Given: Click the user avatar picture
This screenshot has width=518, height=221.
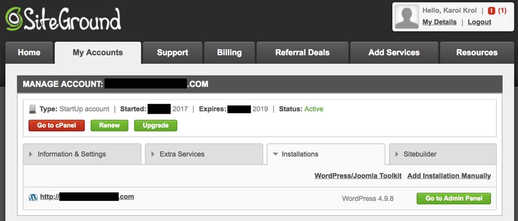Looking at the screenshot, I should tap(407, 17).
